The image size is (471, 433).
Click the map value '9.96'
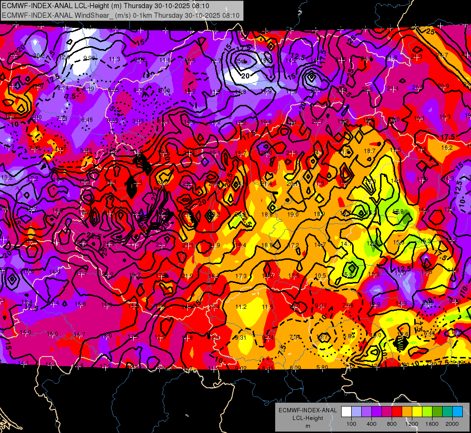[x=89, y=58]
